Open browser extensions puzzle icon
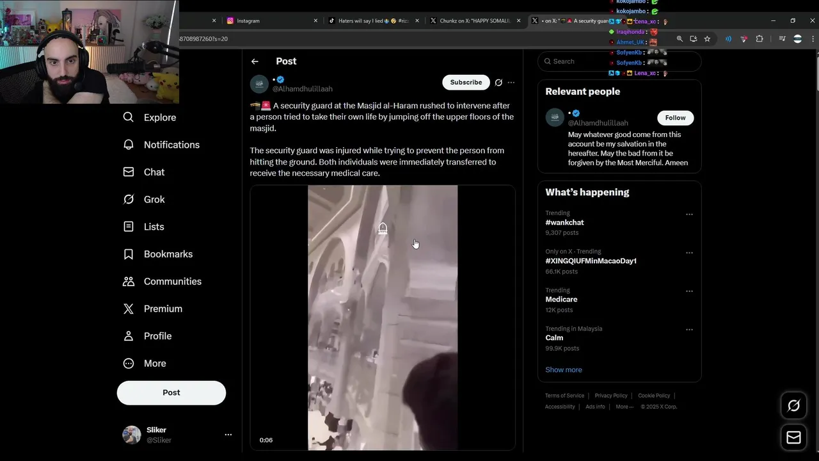Screen dimensions: 819x461 [x=759, y=39]
